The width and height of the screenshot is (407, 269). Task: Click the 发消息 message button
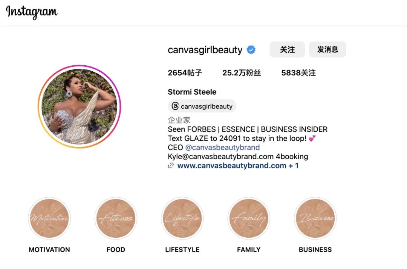[327, 49]
